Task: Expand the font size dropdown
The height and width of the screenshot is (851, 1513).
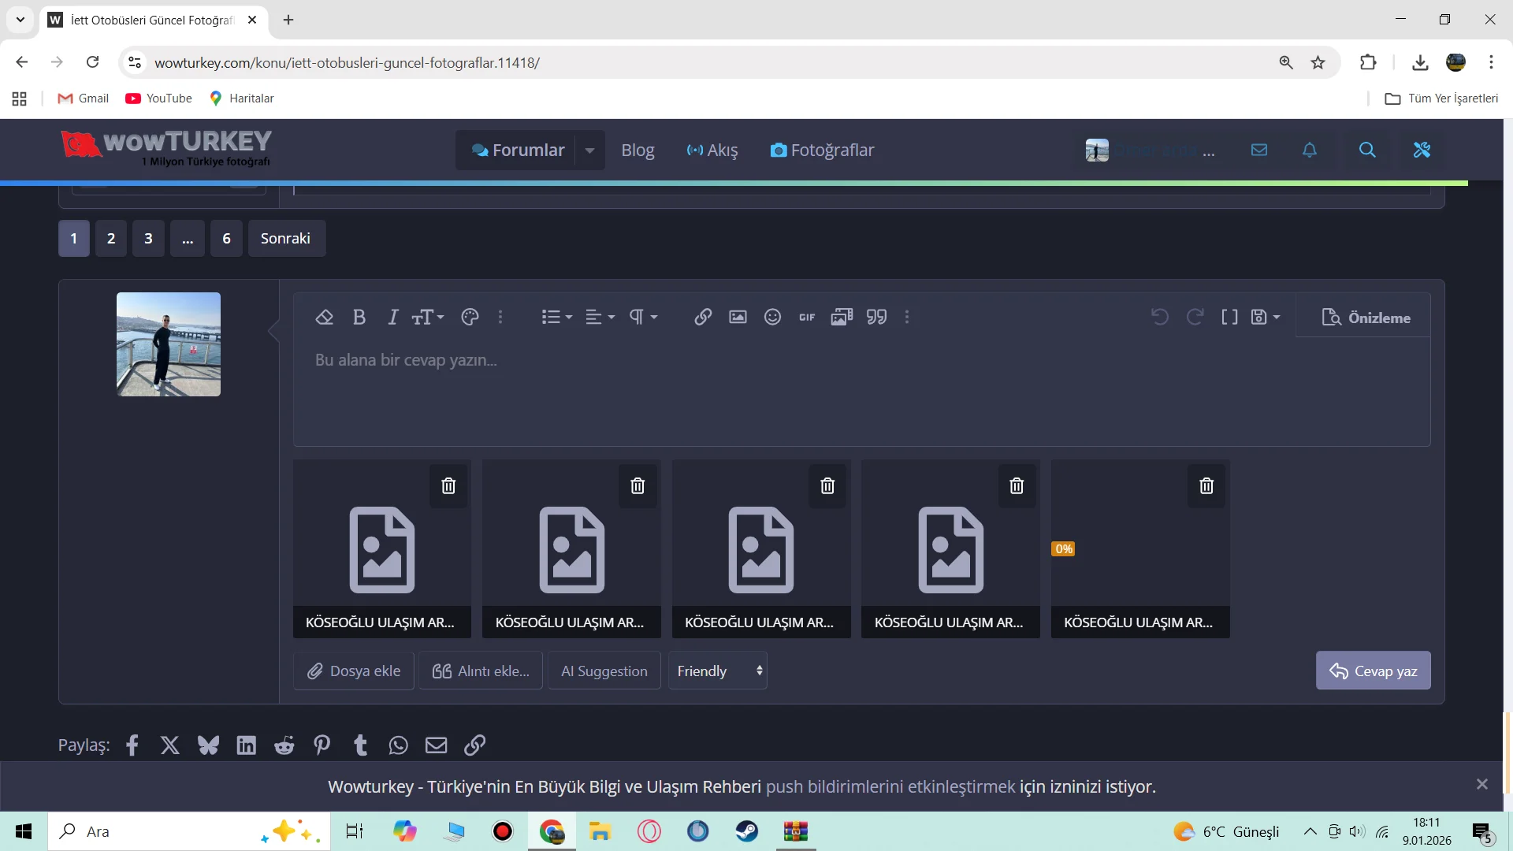Action: 428,317
